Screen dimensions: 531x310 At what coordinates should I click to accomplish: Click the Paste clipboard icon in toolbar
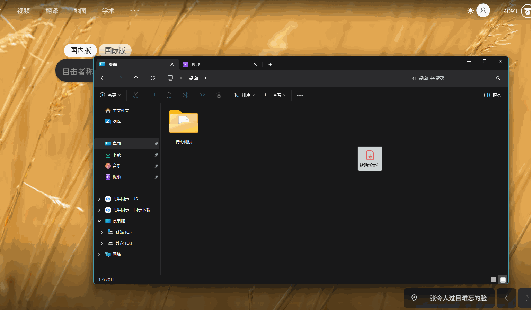pyautogui.click(x=169, y=95)
